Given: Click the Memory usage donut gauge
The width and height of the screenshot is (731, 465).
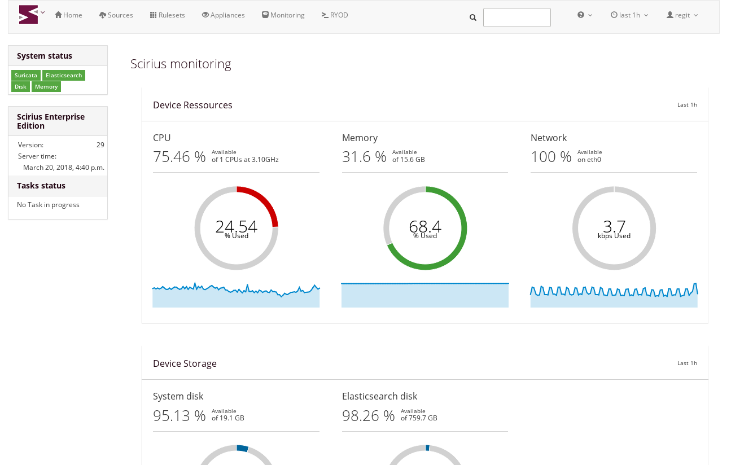Looking at the screenshot, I should click(425, 228).
